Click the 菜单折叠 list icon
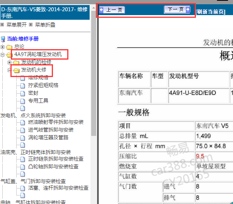233x204 pixels. pos(31,24)
